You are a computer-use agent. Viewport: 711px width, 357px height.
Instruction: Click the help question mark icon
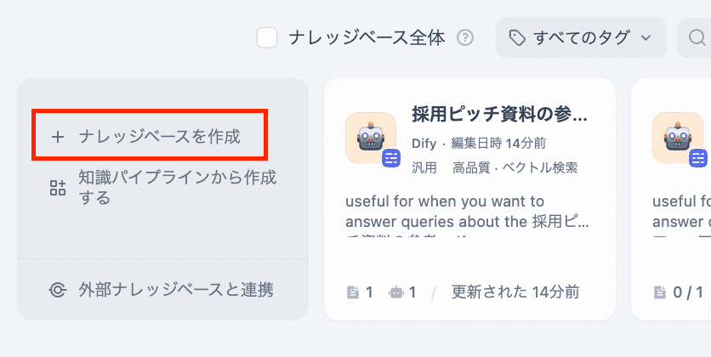tap(464, 37)
